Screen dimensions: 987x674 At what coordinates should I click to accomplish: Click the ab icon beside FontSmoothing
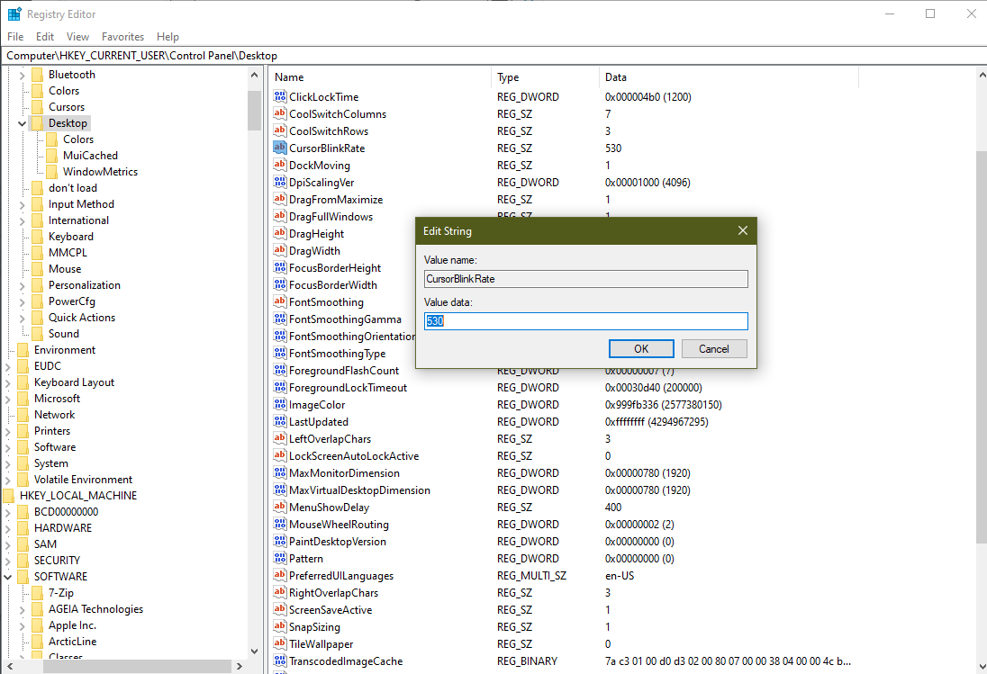click(278, 301)
